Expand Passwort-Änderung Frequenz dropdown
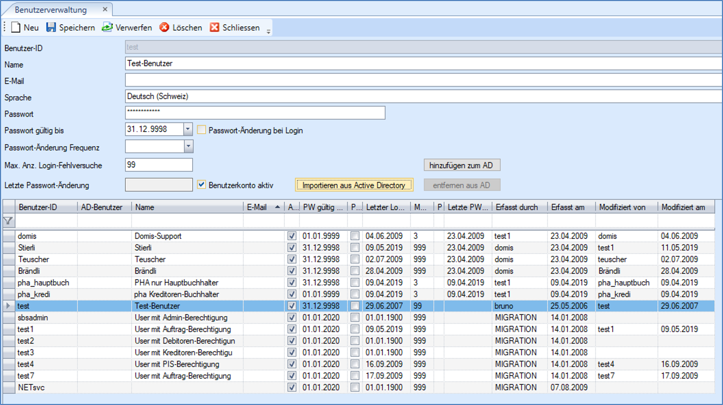This screenshot has width=723, height=405. [x=188, y=147]
